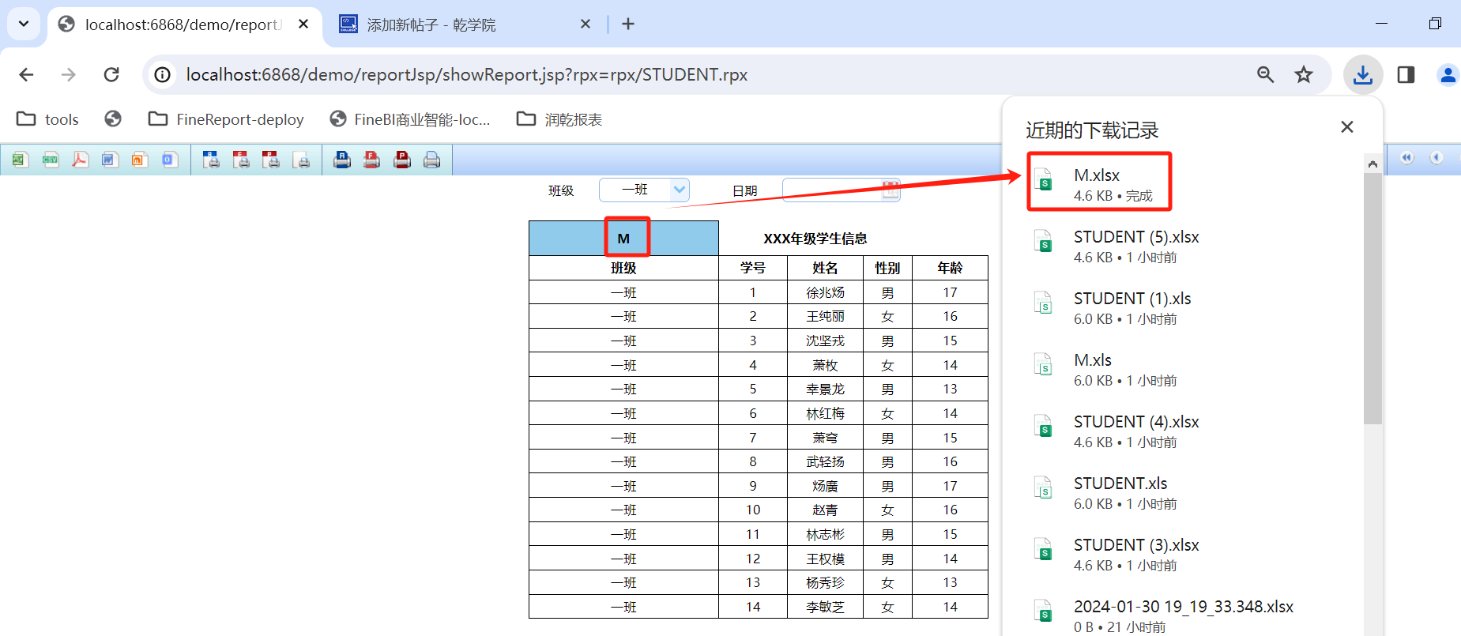Bookmark this page with the star

(1303, 75)
